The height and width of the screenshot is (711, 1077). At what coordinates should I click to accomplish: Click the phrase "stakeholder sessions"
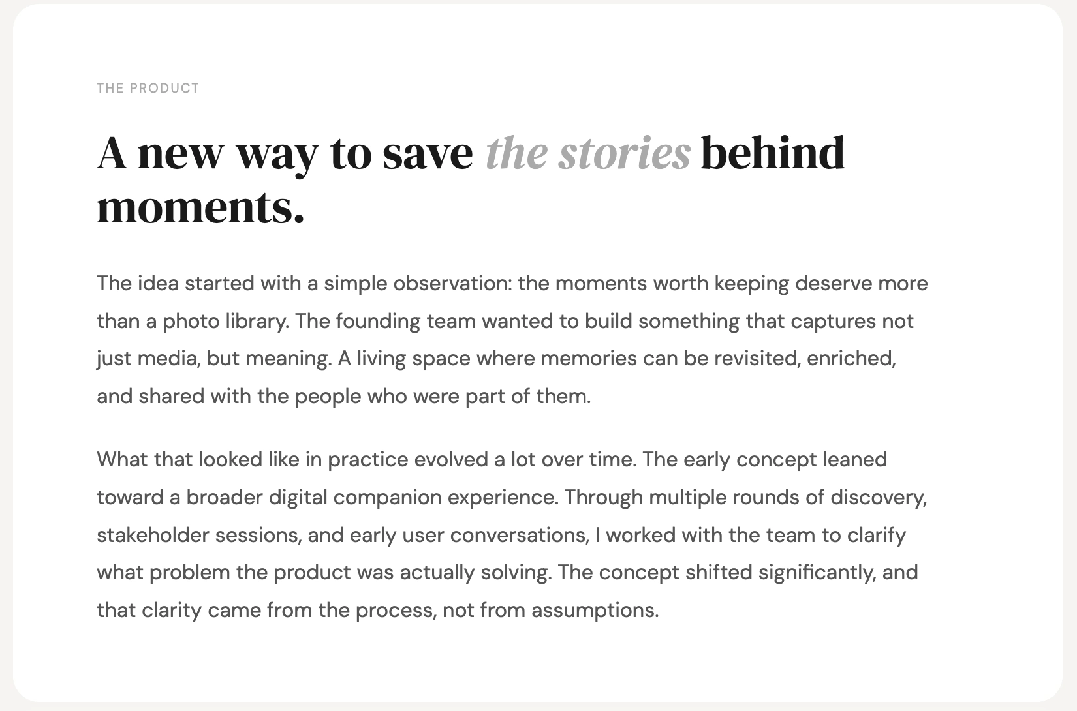click(x=198, y=536)
